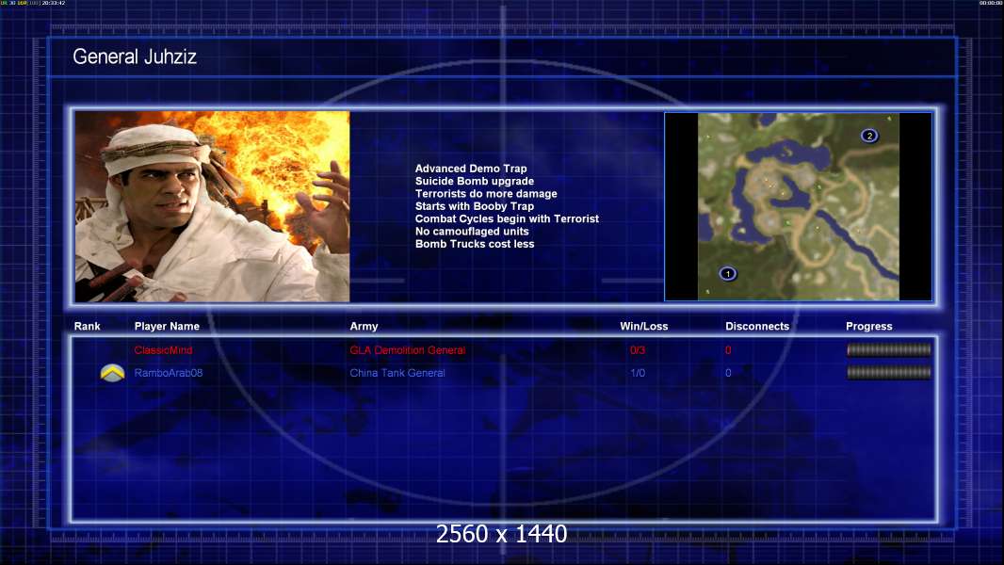
Task: Click the rank chevron icon beside RamboArab08
Action: tap(113, 373)
